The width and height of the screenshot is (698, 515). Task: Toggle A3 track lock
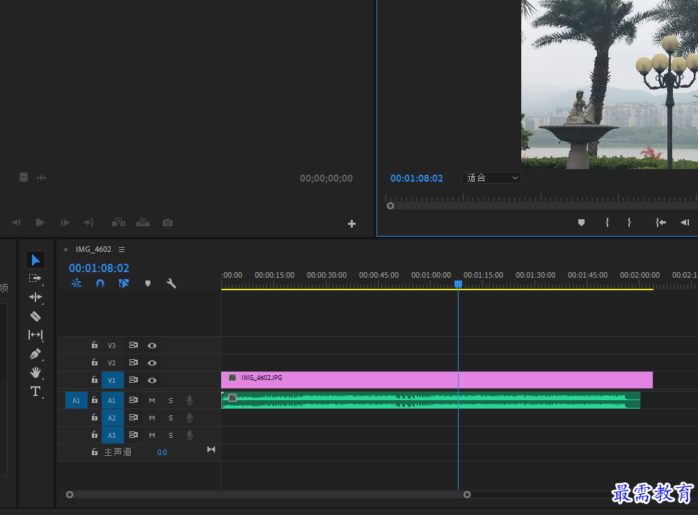(x=95, y=435)
